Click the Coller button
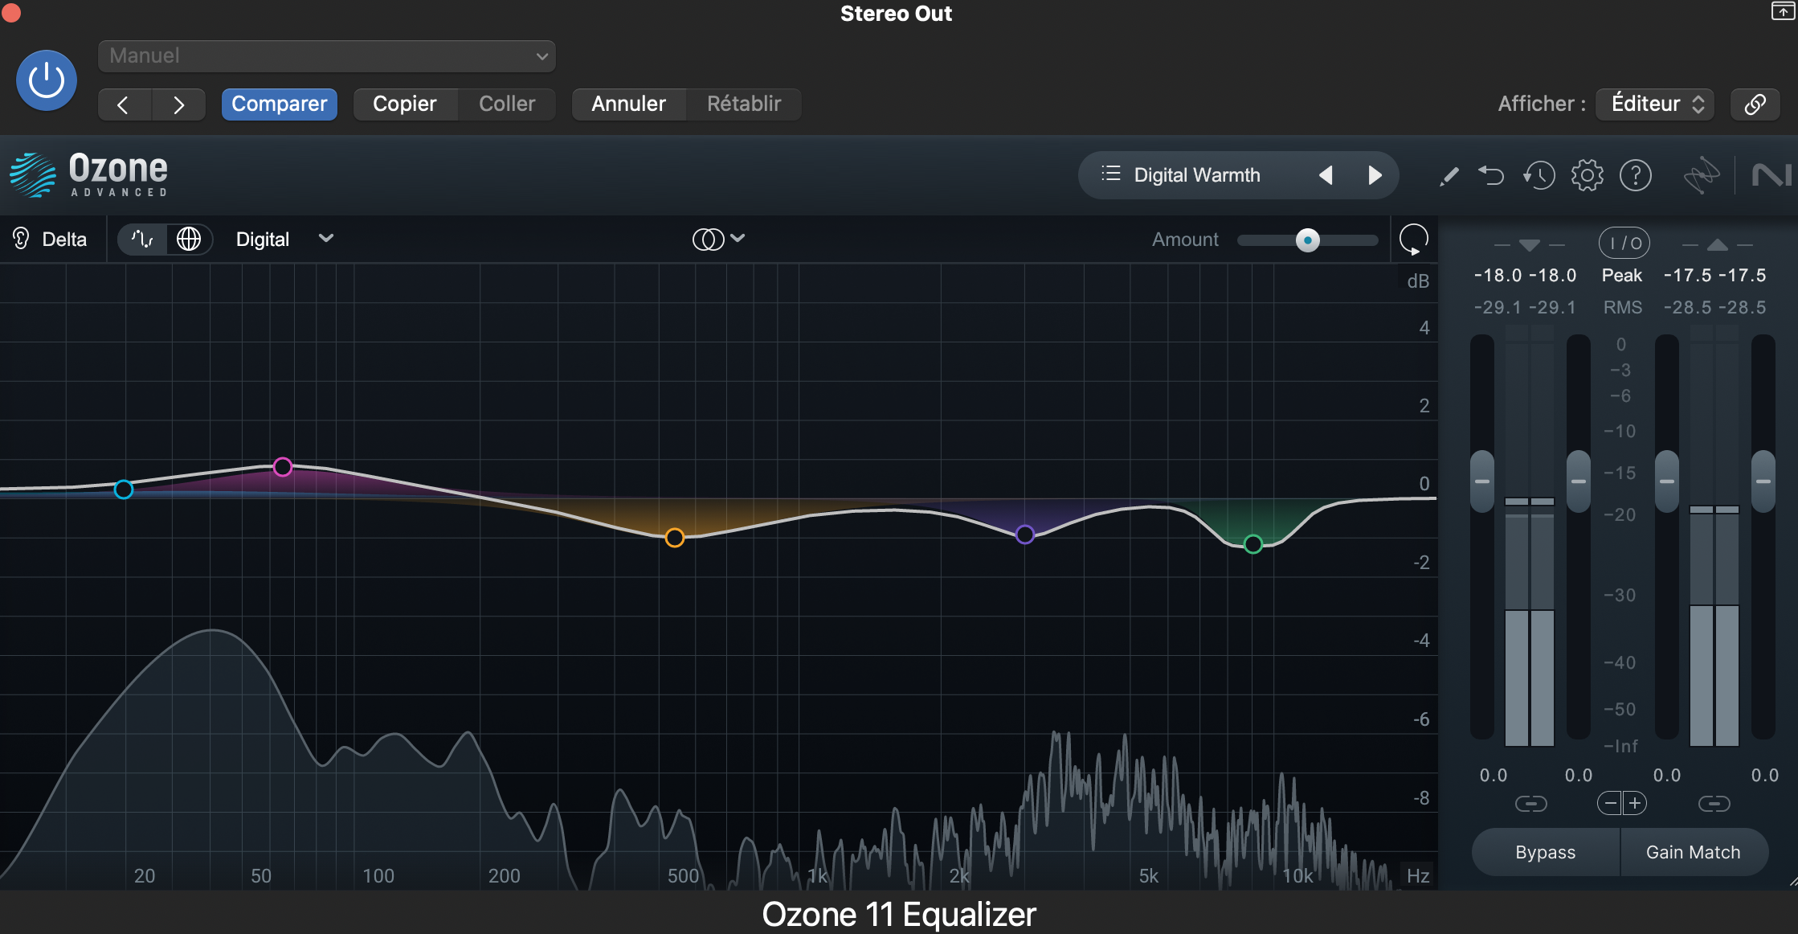 507,104
